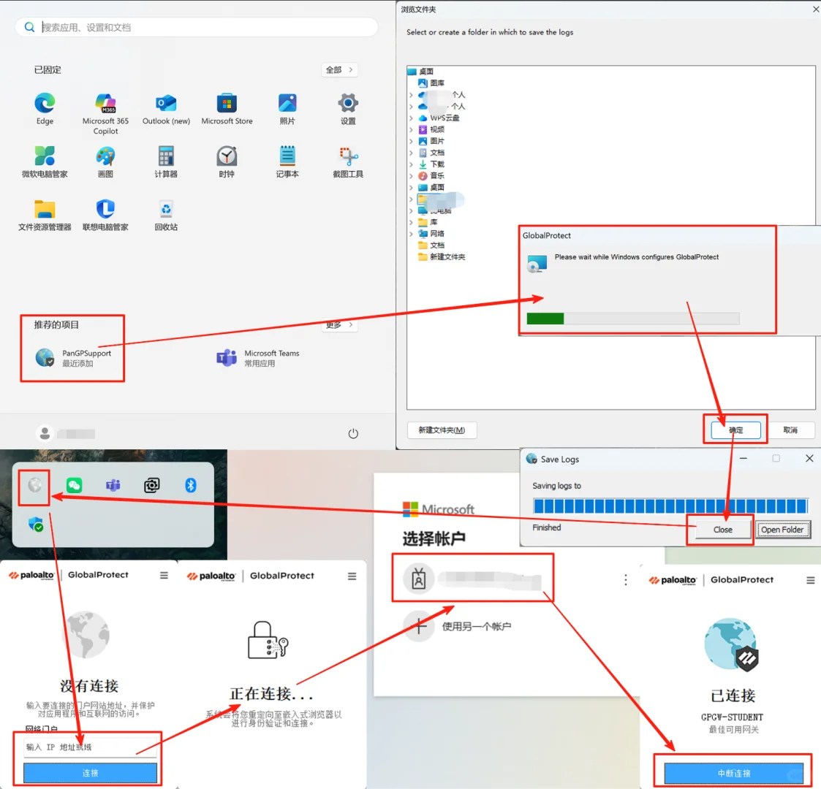Open hamburger menu on disconnected GlobalProtect panel
Image resolution: width=821 pixels, height=789 pixels.
164,575
